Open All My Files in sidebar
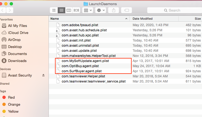This screenshot has height=117, width=202. [x=17, y=26]
